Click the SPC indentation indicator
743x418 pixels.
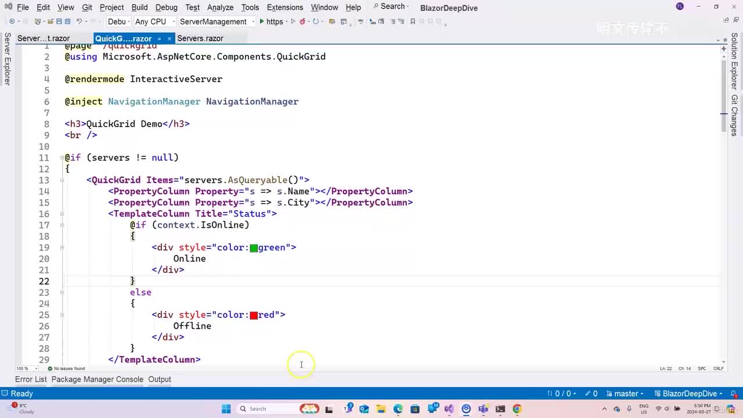[x=702, y=369]
